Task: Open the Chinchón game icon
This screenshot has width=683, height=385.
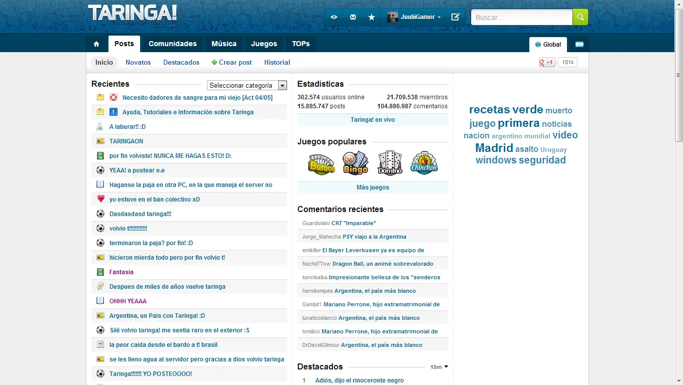Action: coord(424,163)
